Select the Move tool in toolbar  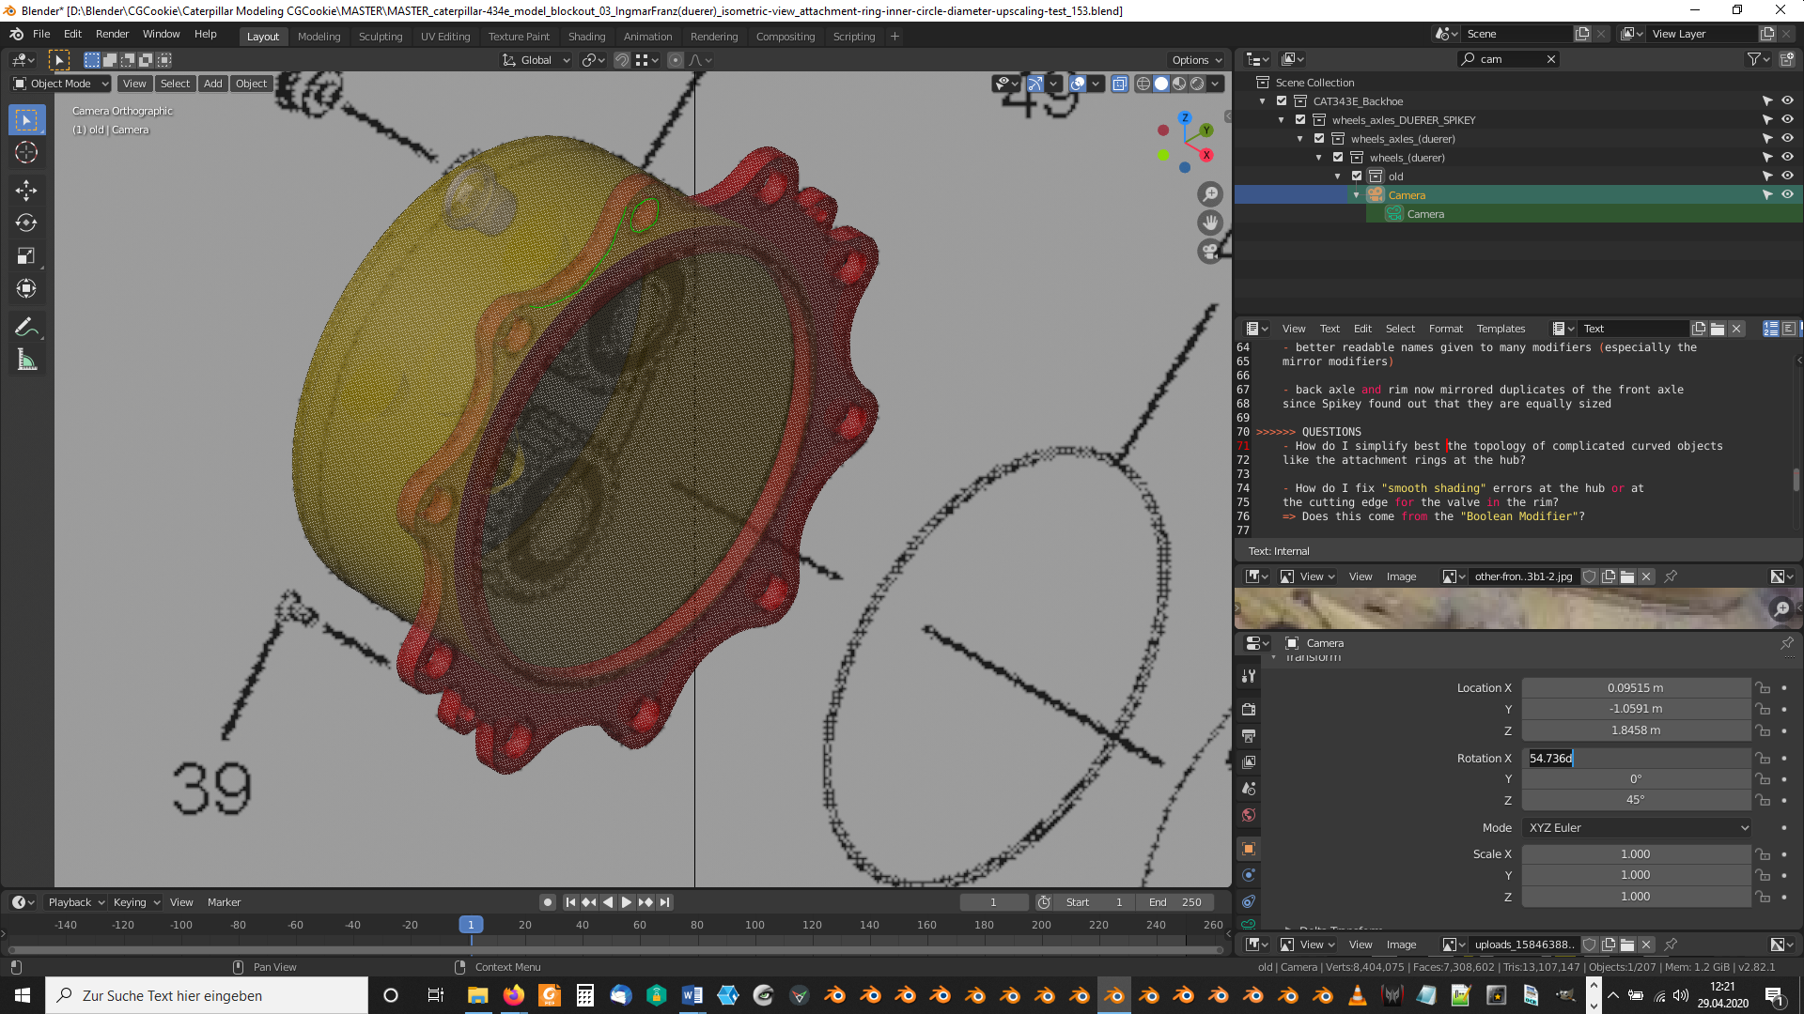(x=26, y=191)
